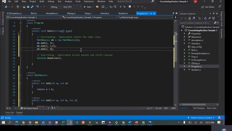
Task: Expand Aeroplane.cs in Solution Explorer
Action: (185, 40)
